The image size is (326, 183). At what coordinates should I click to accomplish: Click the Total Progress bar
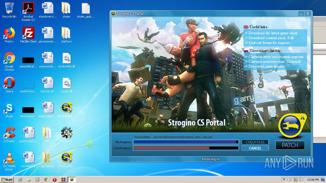click(186, 148)
